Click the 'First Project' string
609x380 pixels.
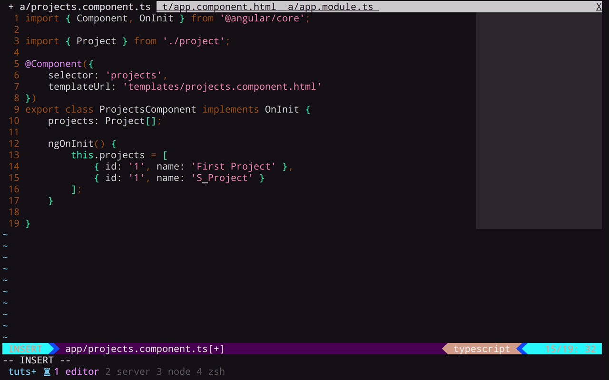point(233,166)
